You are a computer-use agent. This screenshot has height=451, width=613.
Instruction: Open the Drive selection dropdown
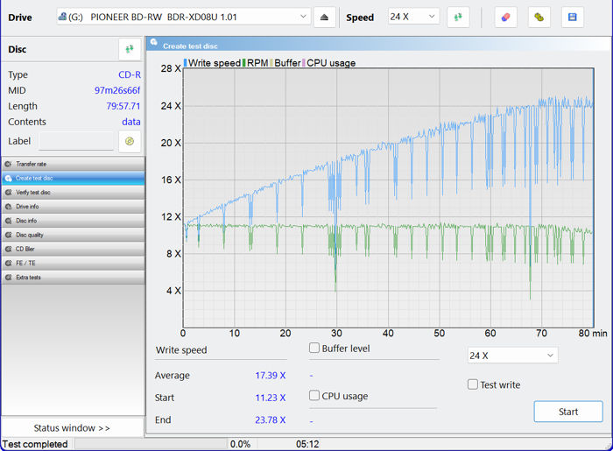click(183, 18)
